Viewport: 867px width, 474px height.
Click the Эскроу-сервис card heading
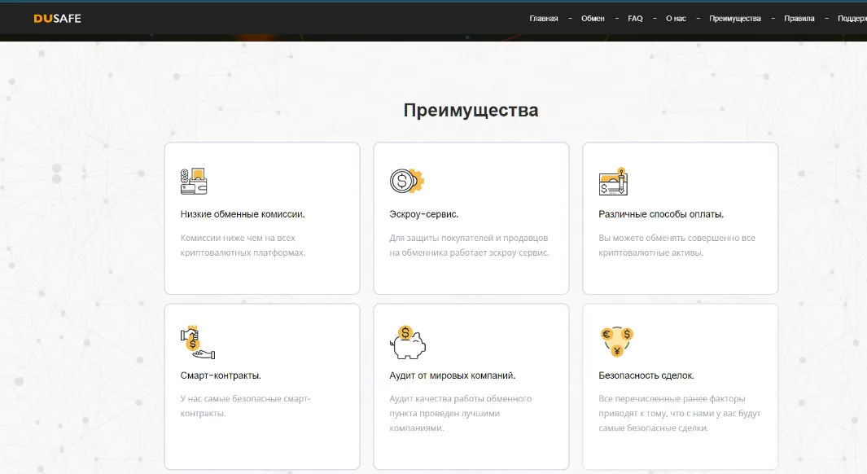point(423,214)
